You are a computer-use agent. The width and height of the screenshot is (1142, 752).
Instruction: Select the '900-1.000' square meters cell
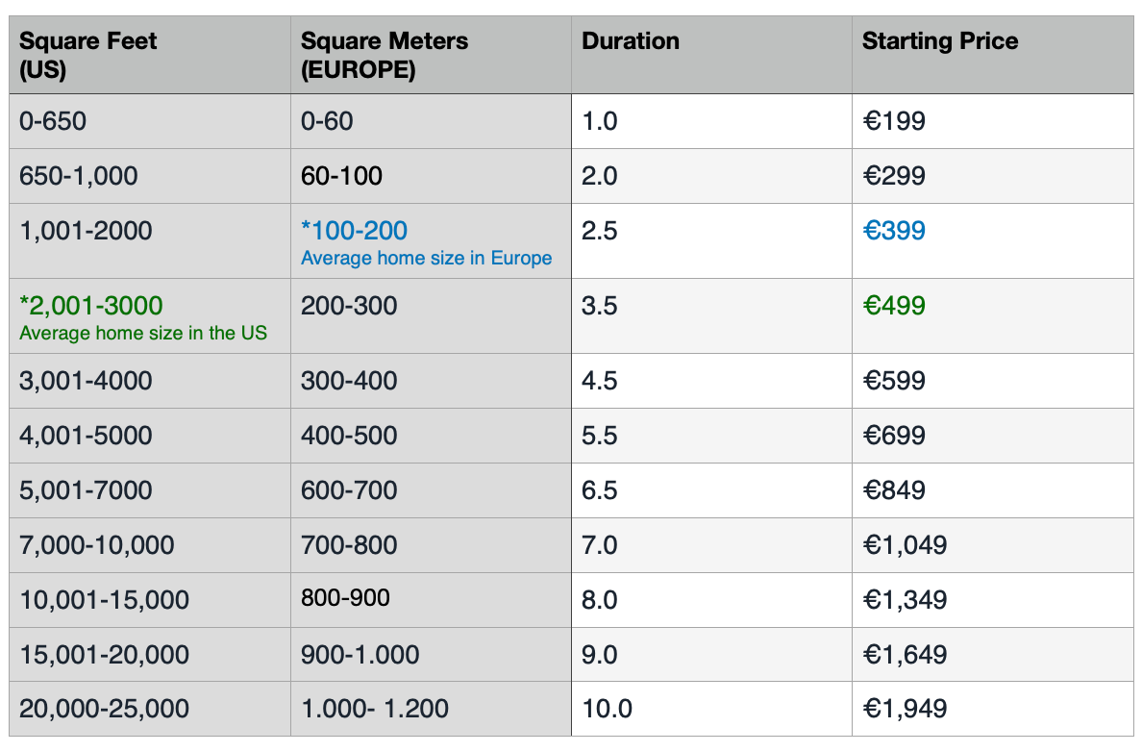[432, 654]
